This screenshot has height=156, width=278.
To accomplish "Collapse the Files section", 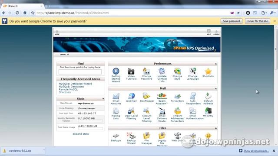I will pos(216,128).
